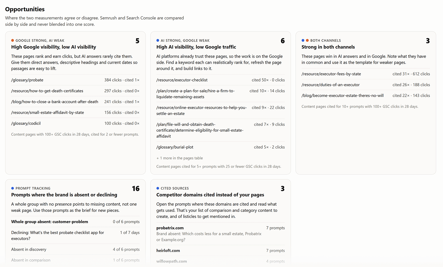Click '384 clicks · cited 1×' value
This screenshot has height=267, width=443.
click(122, 80)
